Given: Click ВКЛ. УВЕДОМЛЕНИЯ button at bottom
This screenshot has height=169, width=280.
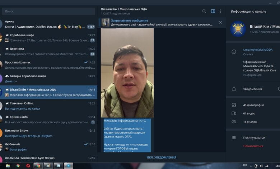Looking at the screenshot, I should (162, 157).
